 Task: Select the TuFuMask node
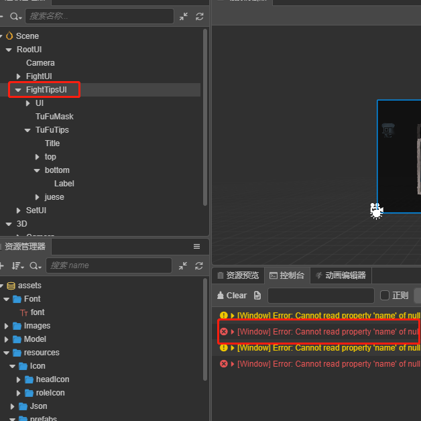click(54, 117)
